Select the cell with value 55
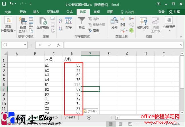 (72, 65)
